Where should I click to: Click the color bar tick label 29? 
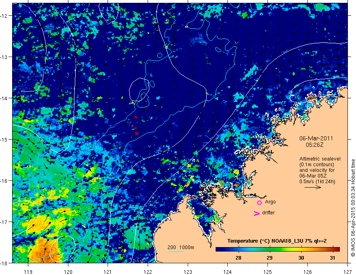point(270,258)
